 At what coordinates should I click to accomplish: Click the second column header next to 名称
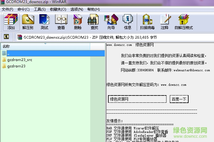coord(97,46)
